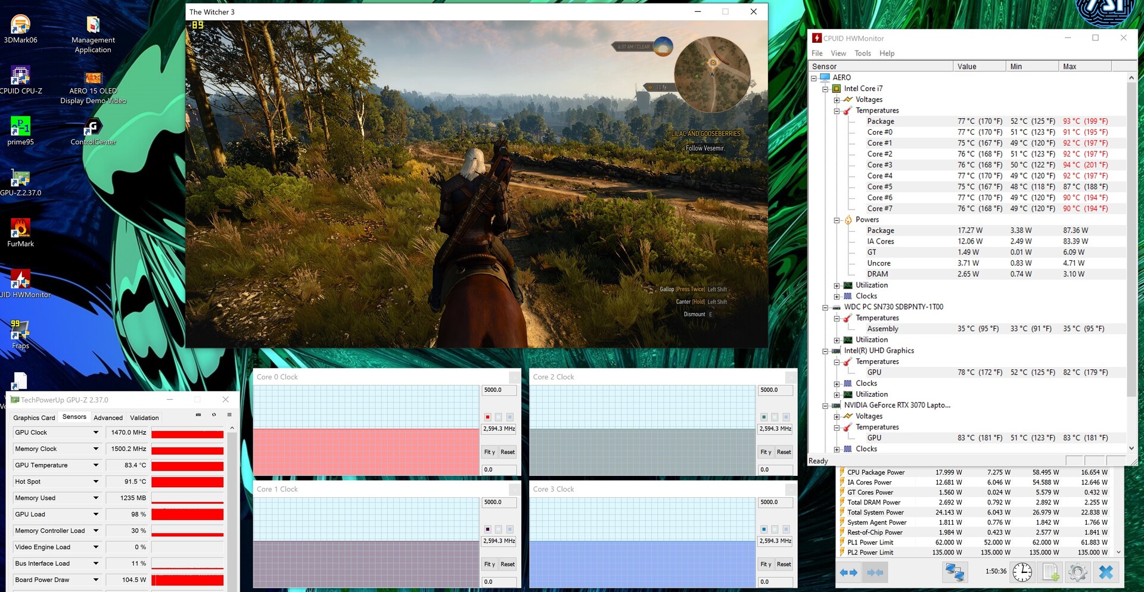Click the network computers icon in HWiNFO toolbar
The width and height of the screenshot is (1144, 592).
[955, 572]
